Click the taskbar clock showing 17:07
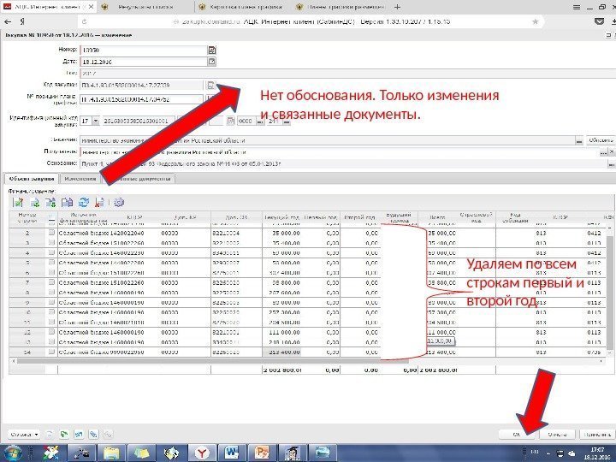616x462 pixels. [x=597, y=453]
